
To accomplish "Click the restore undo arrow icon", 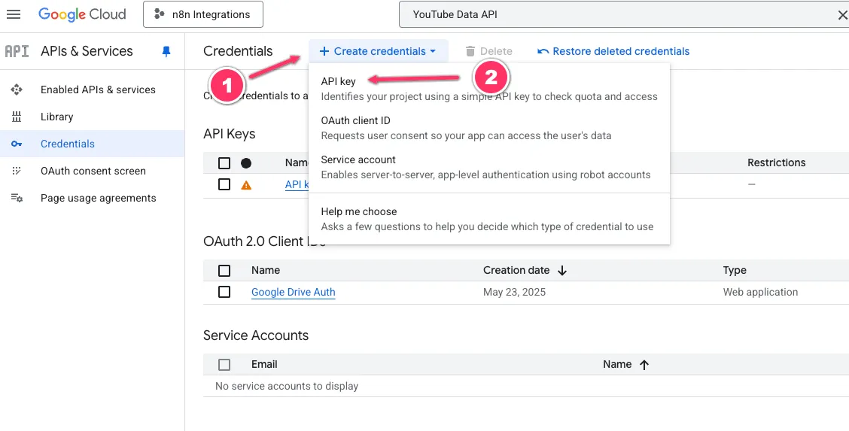I will [x=543, y=51].
